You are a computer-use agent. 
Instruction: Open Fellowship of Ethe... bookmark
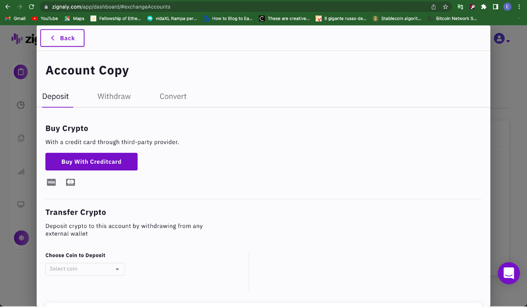[x=116, y=19]
